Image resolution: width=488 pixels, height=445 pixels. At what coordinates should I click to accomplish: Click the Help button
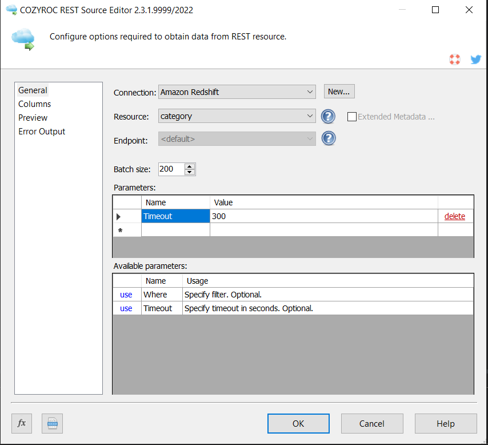(446, 423)
